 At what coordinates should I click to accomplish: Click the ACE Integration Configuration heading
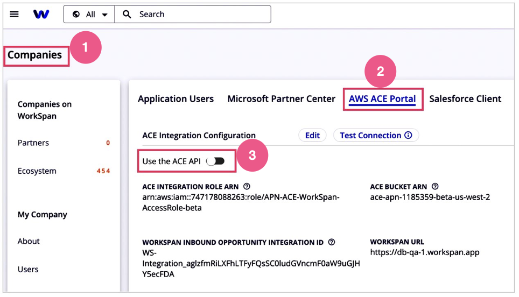click(199, 135)
